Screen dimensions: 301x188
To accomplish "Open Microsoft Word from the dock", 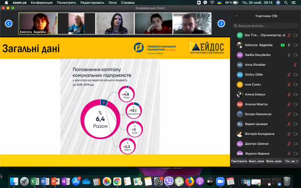I will [x=45, y=181].
